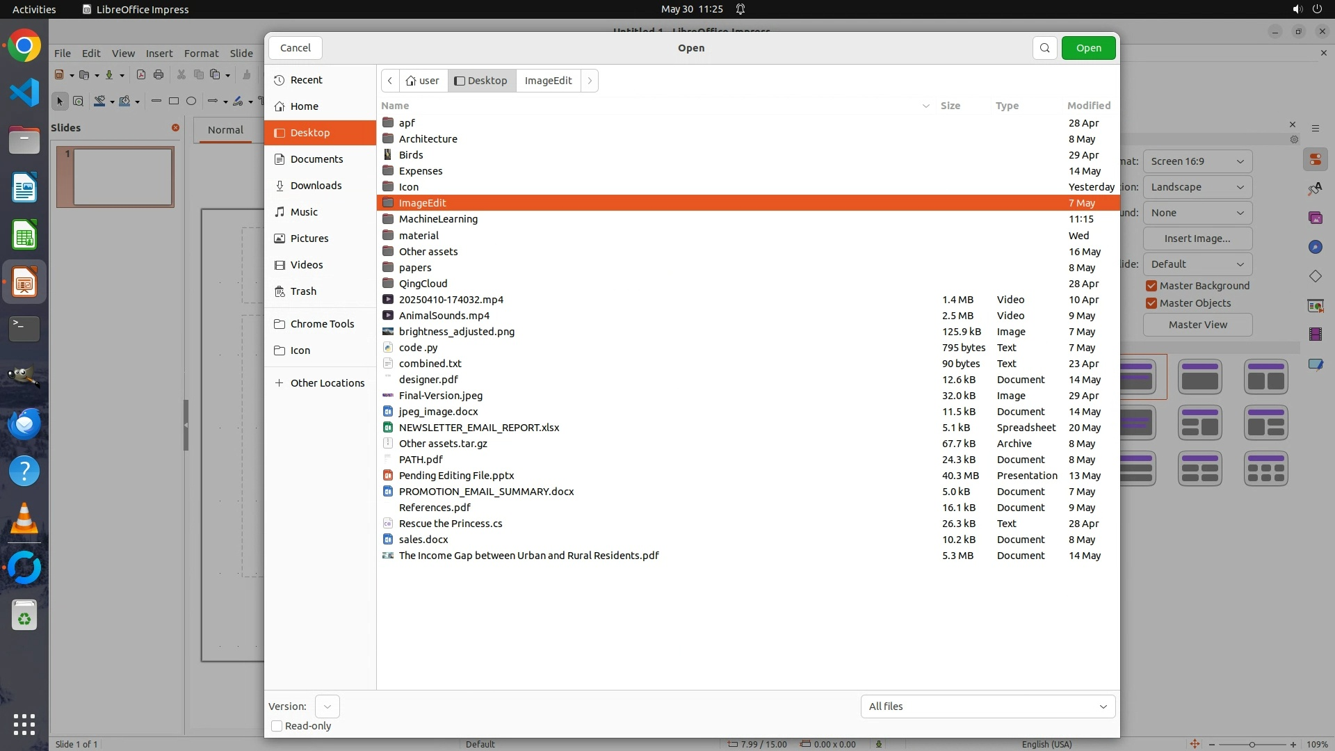Click the search icon in Open dialog
1335x751 pixels.
pyautogui.click(x=1044, y=48)
